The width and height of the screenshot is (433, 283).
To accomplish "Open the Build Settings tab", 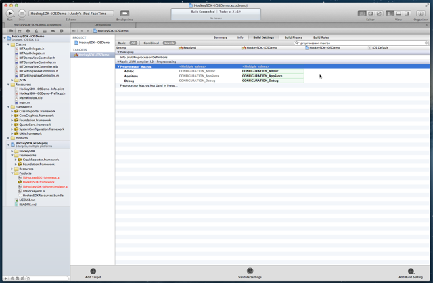I will pos(263,37).
